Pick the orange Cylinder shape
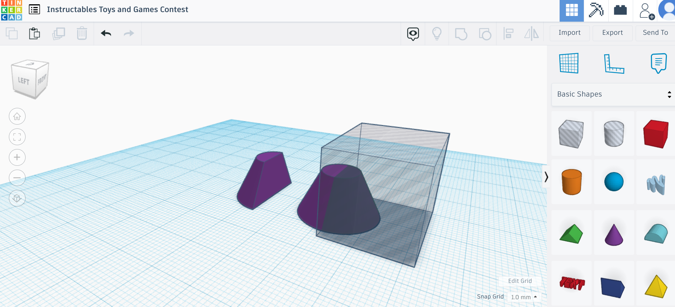The height and width of the screenshot is (307, 675). click(x=571, y=182)
